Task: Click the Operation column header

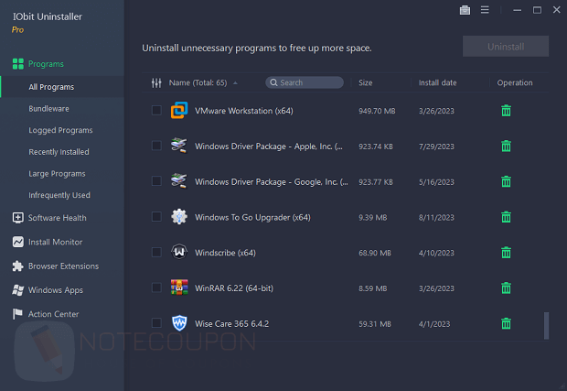Action: [515, 83]
